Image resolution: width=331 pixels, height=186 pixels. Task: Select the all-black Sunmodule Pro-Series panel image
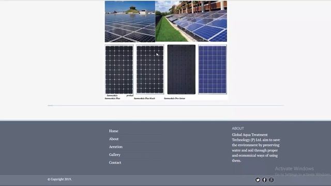[182, 69]
